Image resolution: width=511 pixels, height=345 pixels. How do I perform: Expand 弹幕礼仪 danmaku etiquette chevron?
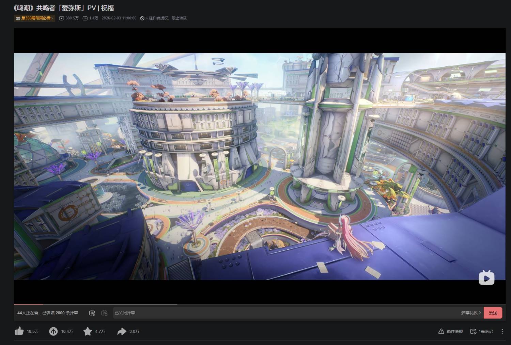pos(480,313)
